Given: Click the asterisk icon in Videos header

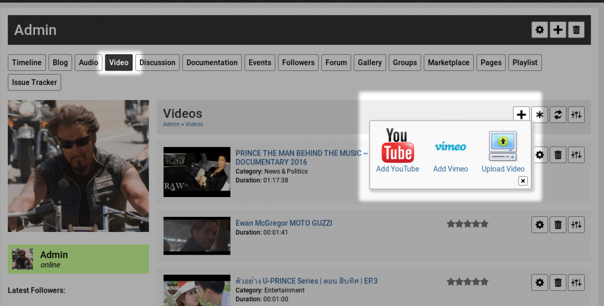Looking at the screenshot, I should [x=540, y=115].
